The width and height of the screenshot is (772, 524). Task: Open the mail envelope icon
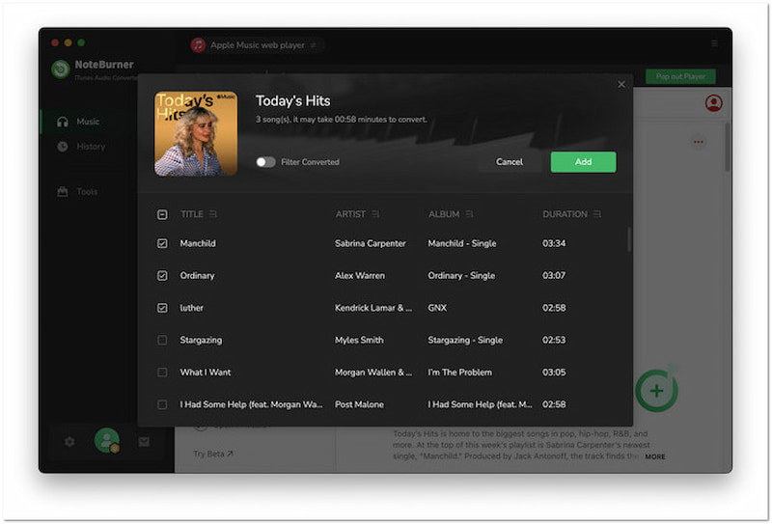(144, 442)
